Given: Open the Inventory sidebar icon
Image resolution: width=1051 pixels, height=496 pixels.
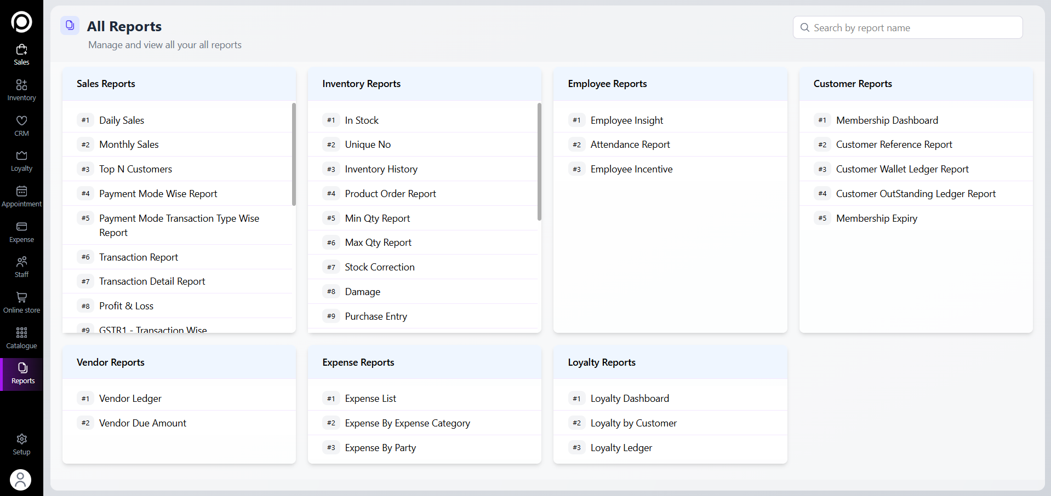Looking at the screenshot, I should (x=21, y=85).
